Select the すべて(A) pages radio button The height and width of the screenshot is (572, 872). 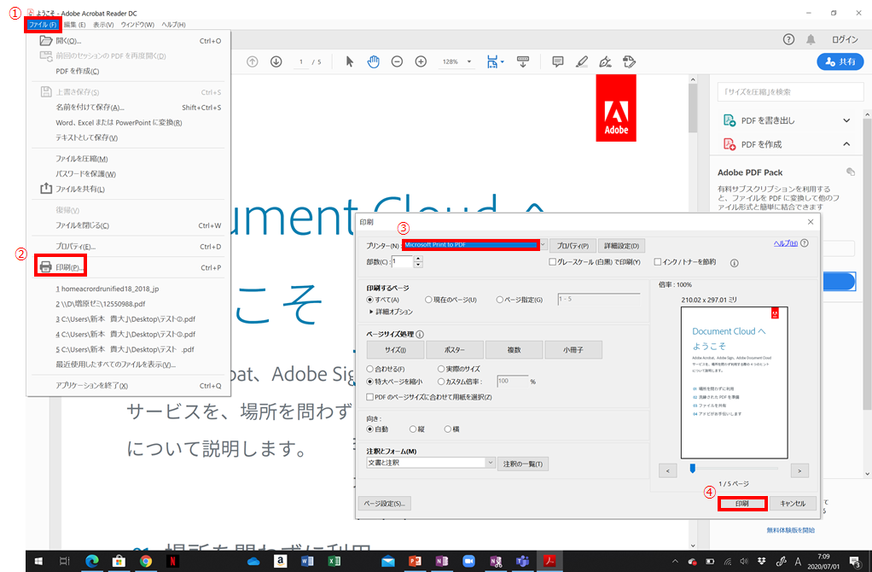pos(369,300)
